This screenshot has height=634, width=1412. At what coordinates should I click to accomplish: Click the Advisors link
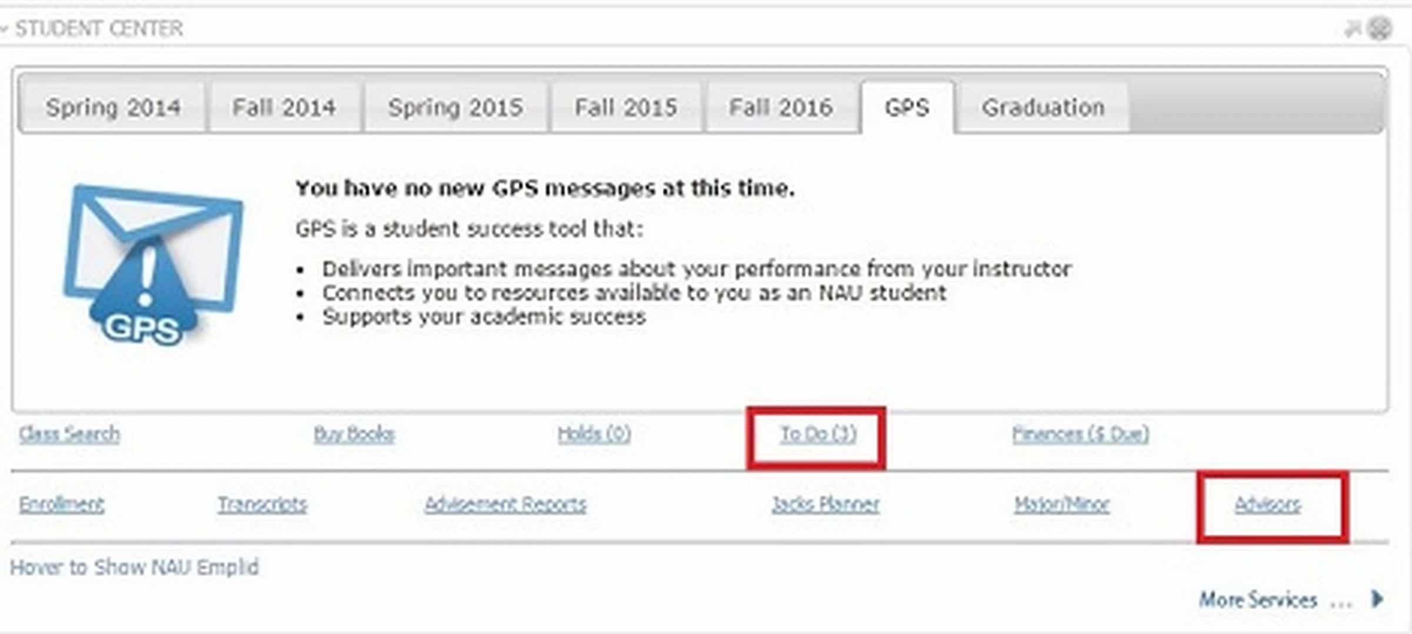click(1268, 504)
